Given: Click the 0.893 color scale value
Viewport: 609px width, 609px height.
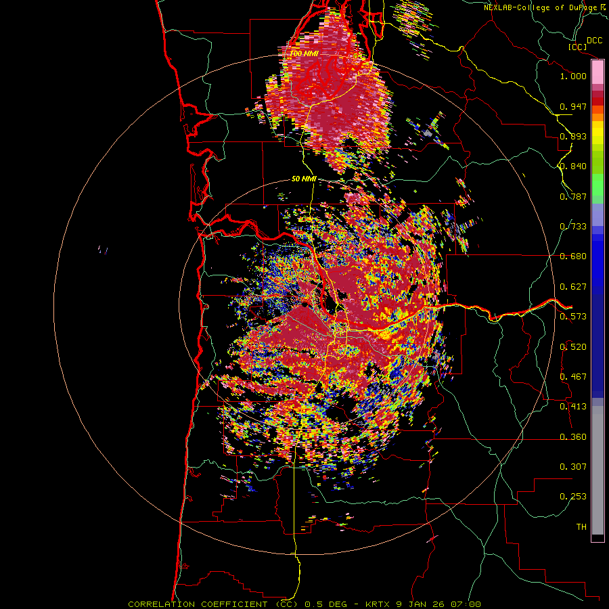Looking at the screenshot, I should click(573, 136).
